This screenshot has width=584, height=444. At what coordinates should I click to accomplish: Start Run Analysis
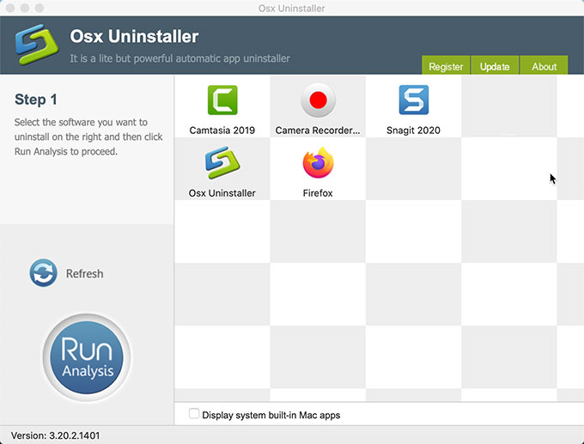pos(87,357)
